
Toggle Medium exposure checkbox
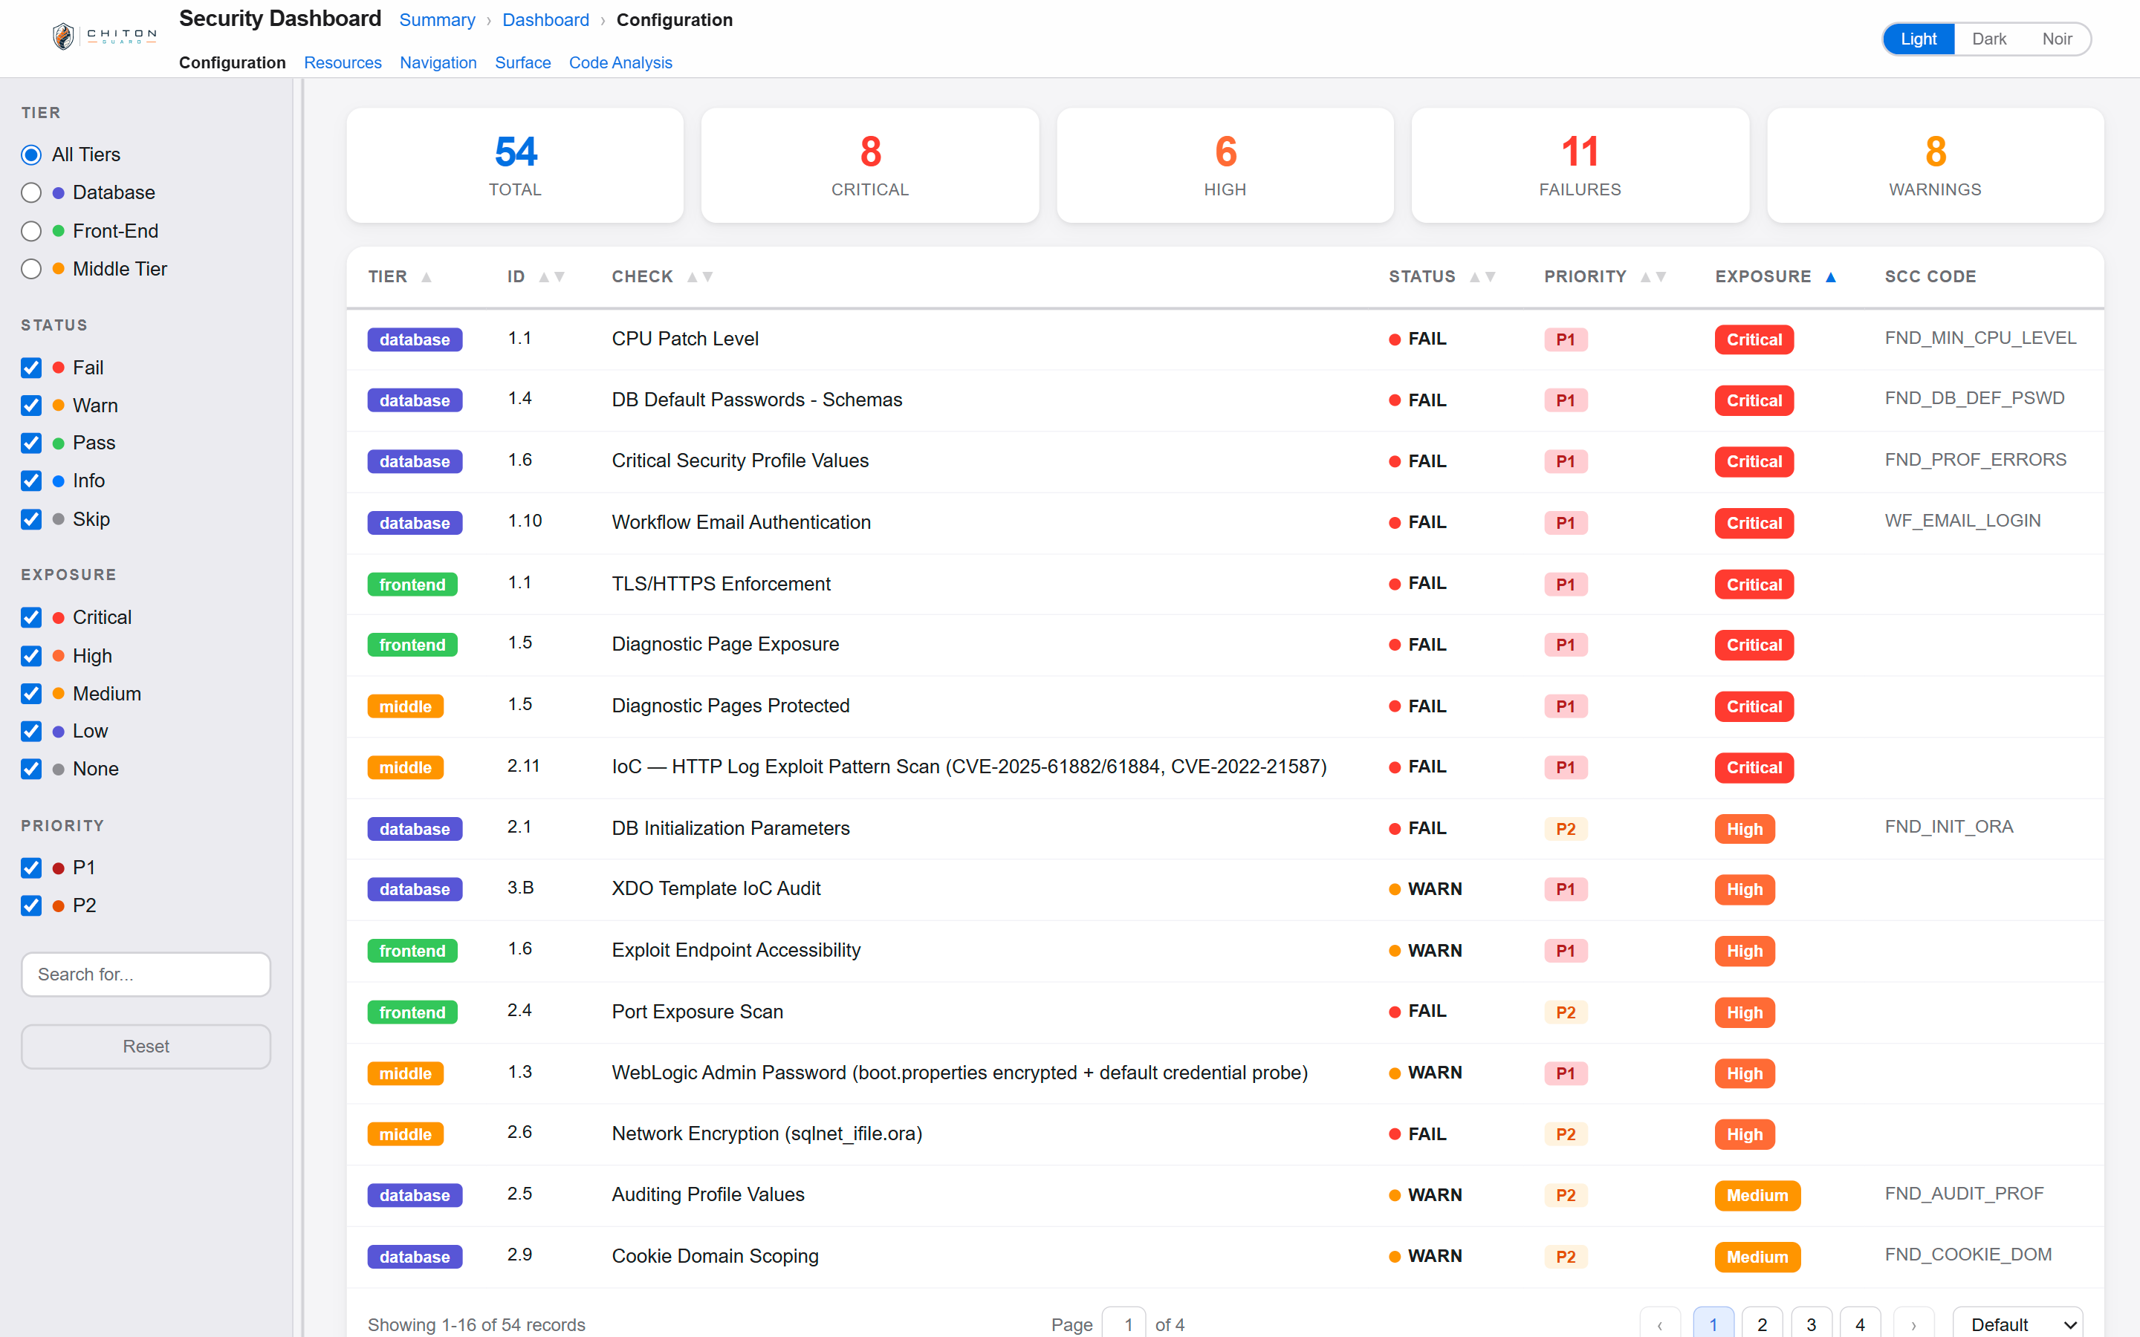coord(31,694)
